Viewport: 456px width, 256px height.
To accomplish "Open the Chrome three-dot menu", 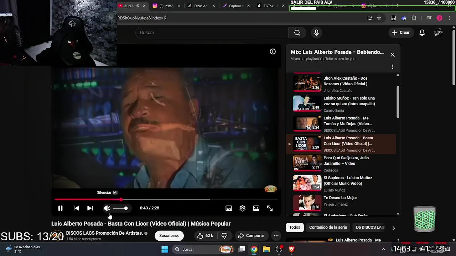I will (x=449, y=18).
